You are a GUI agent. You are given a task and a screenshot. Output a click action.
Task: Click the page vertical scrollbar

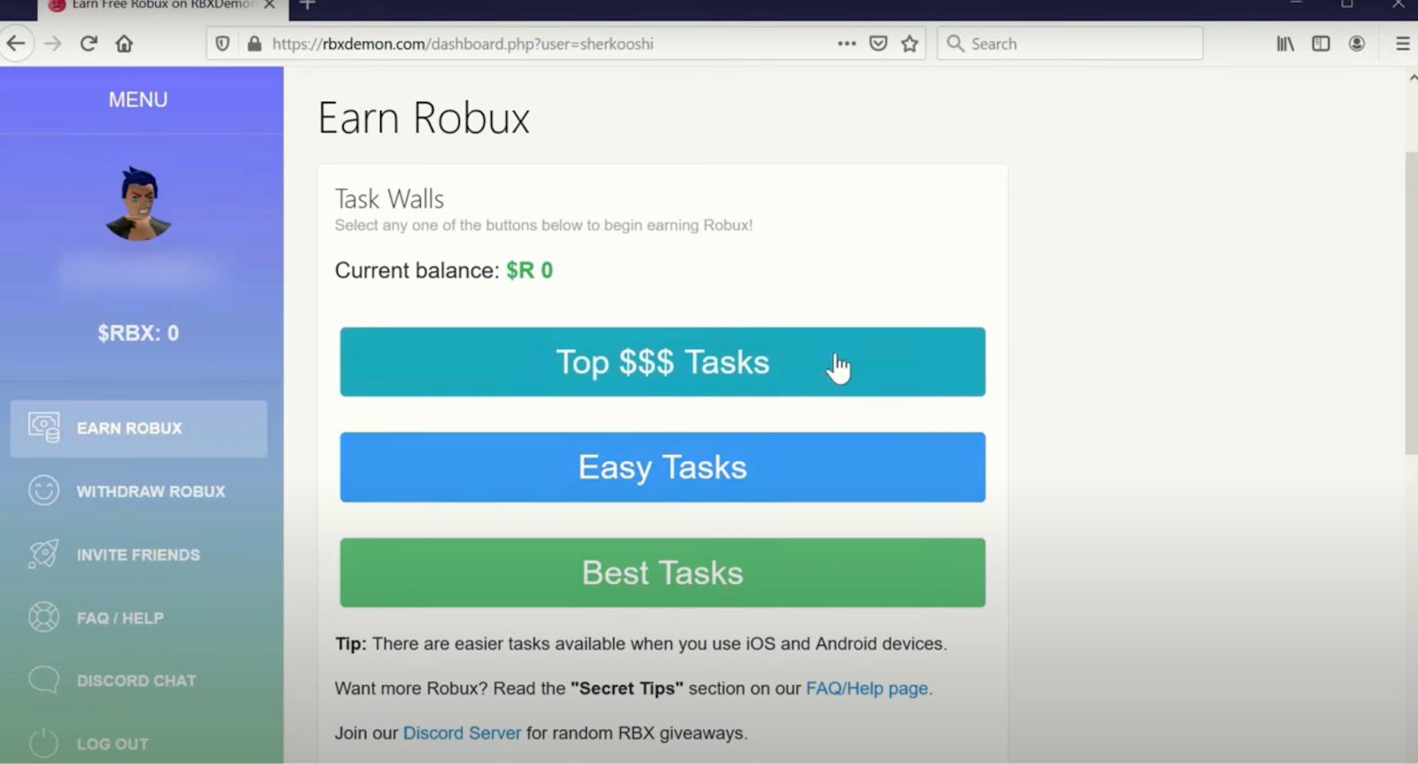coord(1411,303)
